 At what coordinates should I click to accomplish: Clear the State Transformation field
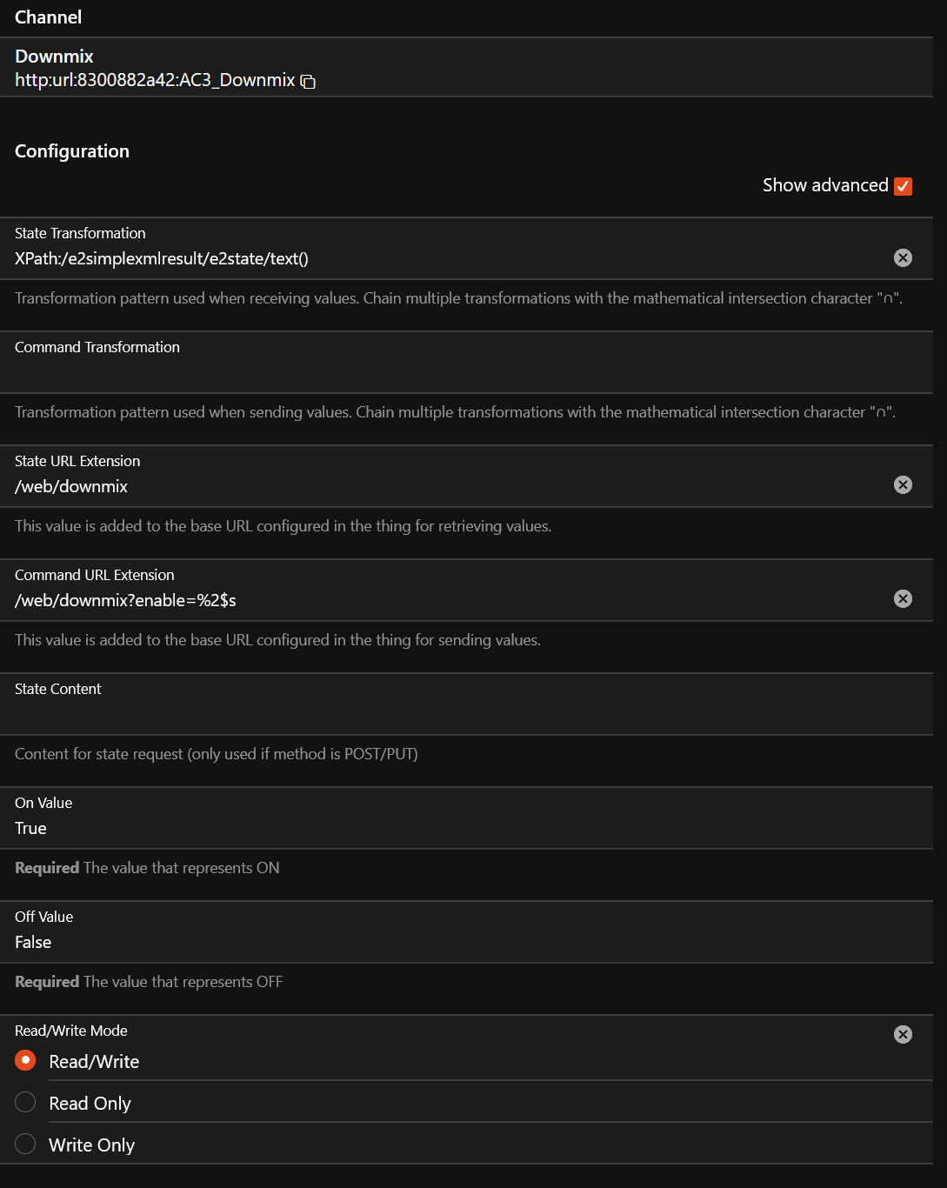point(903,257)
